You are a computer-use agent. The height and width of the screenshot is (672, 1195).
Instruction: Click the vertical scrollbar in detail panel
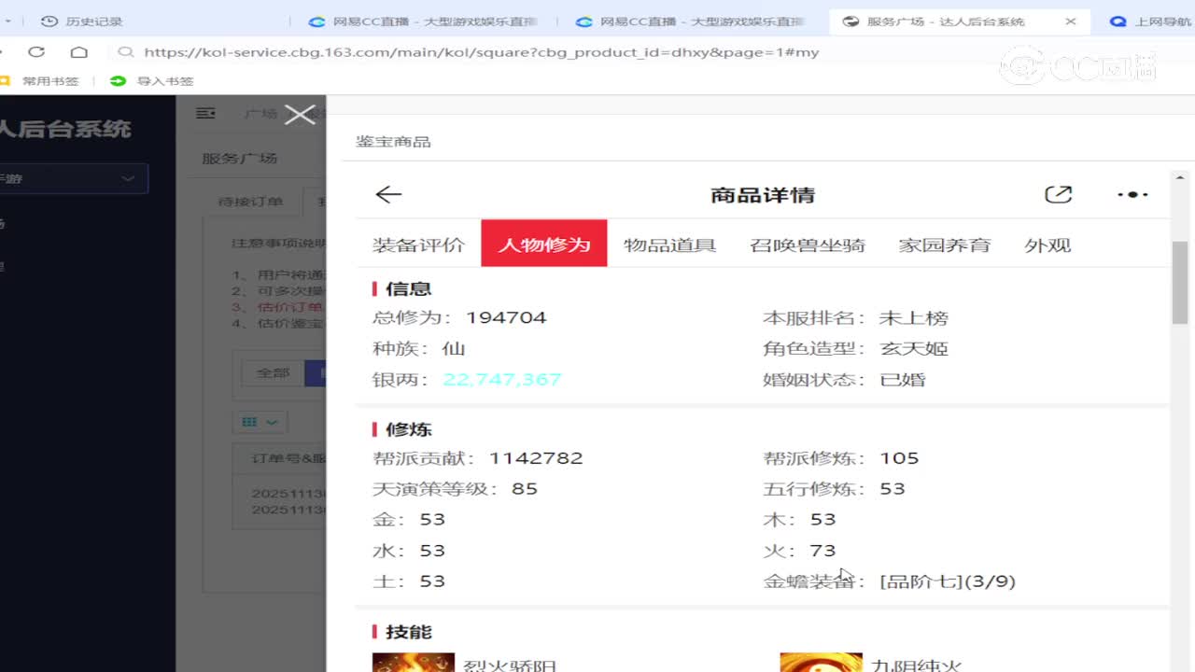(x=1179, y=283)
